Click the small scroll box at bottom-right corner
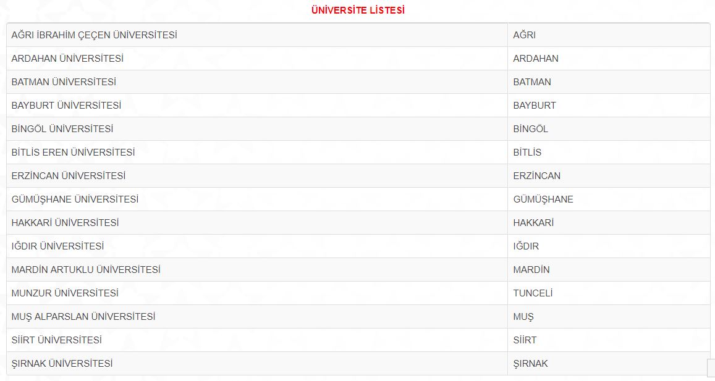 click(711, 369)
